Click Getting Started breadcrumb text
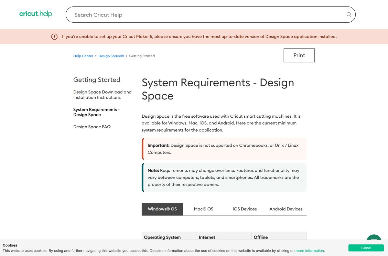Screen dimensions: 388x256 (142, 56)
